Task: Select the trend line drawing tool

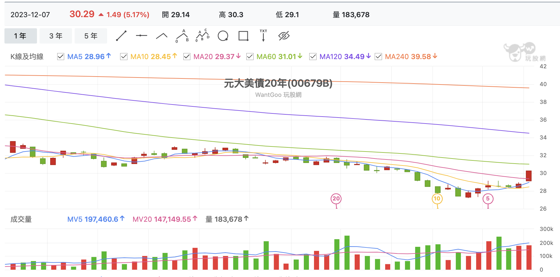Action: coord(121,36)
